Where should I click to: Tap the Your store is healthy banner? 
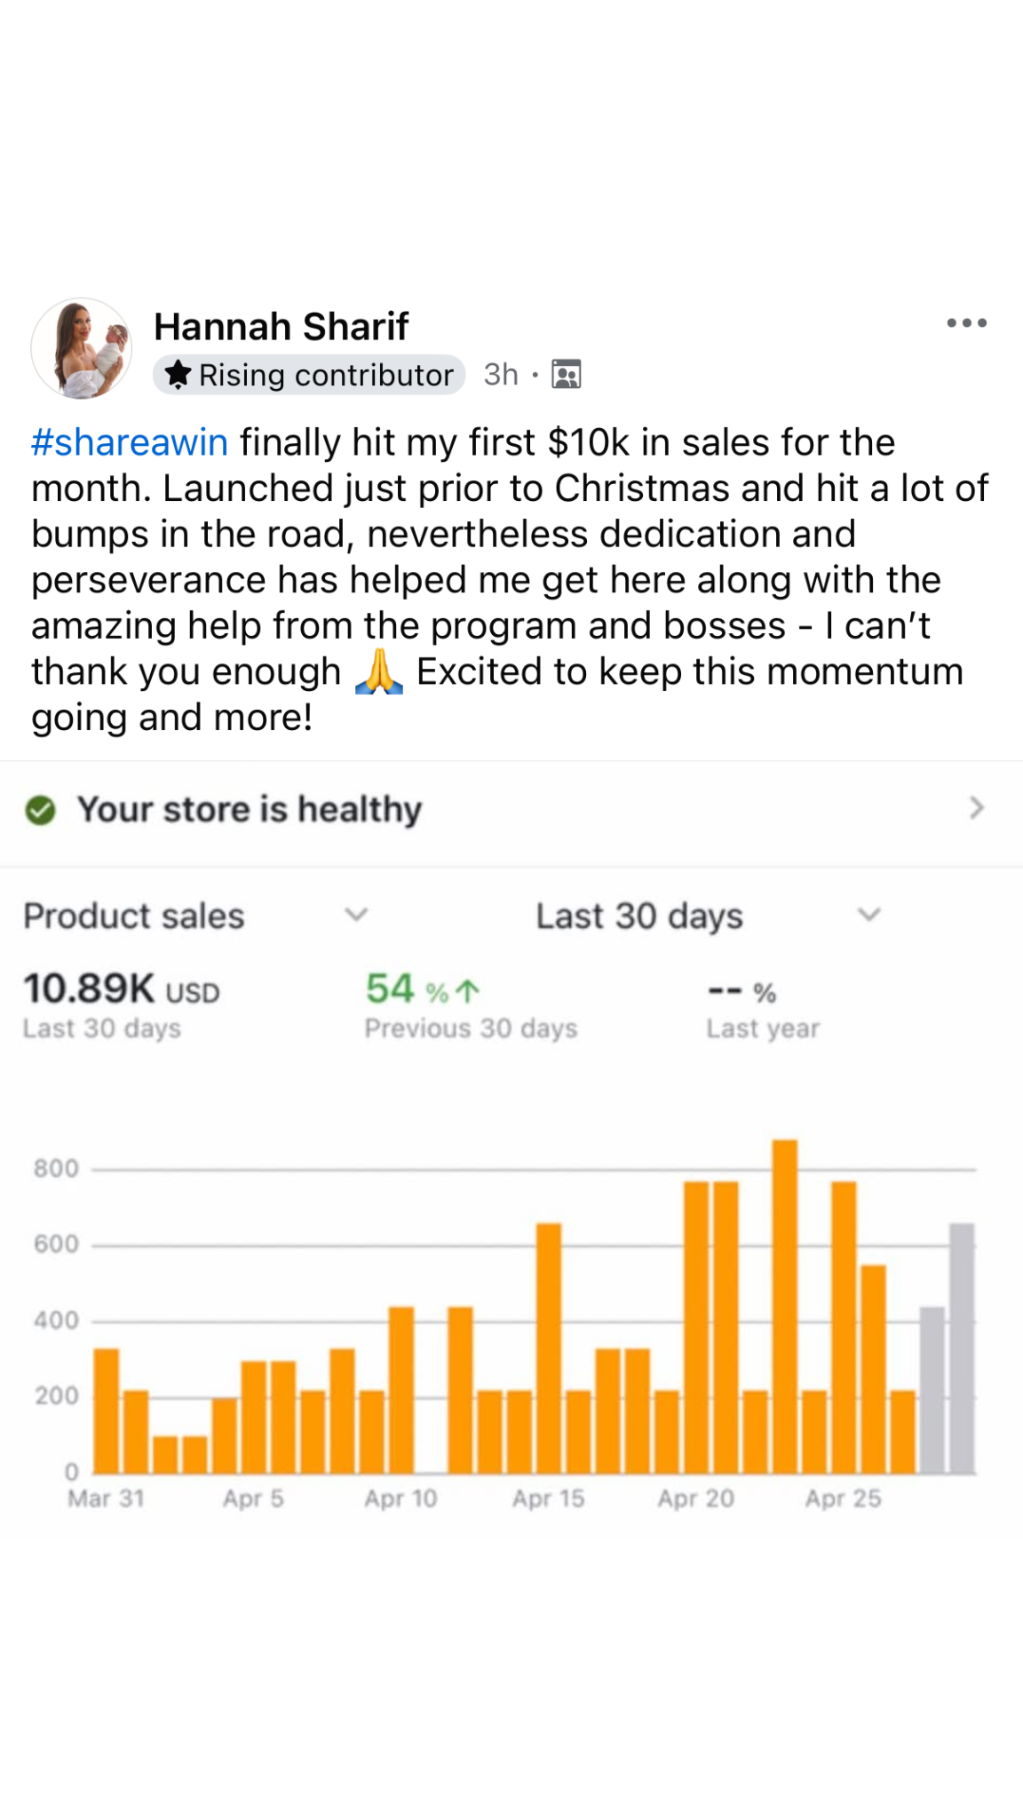point(249,810)
